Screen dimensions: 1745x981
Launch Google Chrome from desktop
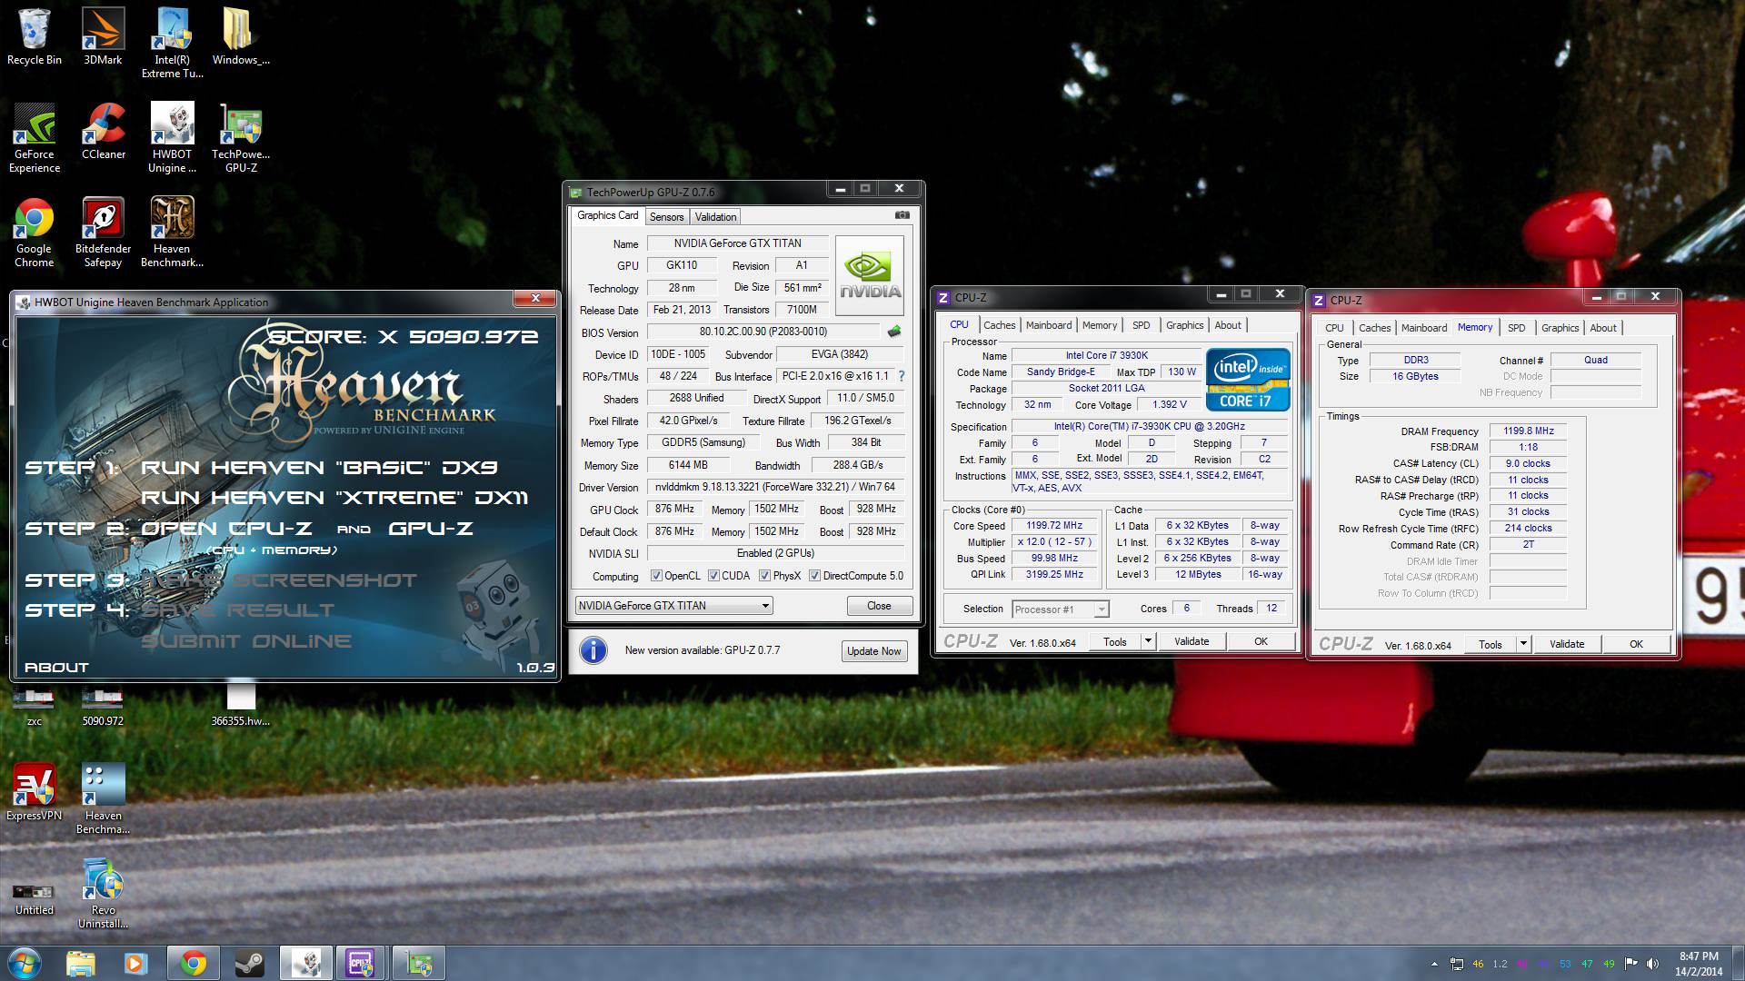(x=35, y=232)
